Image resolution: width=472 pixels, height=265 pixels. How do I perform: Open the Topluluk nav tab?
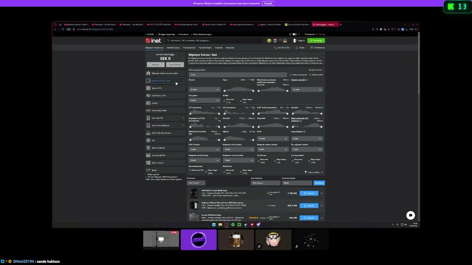tap(219, 47)
